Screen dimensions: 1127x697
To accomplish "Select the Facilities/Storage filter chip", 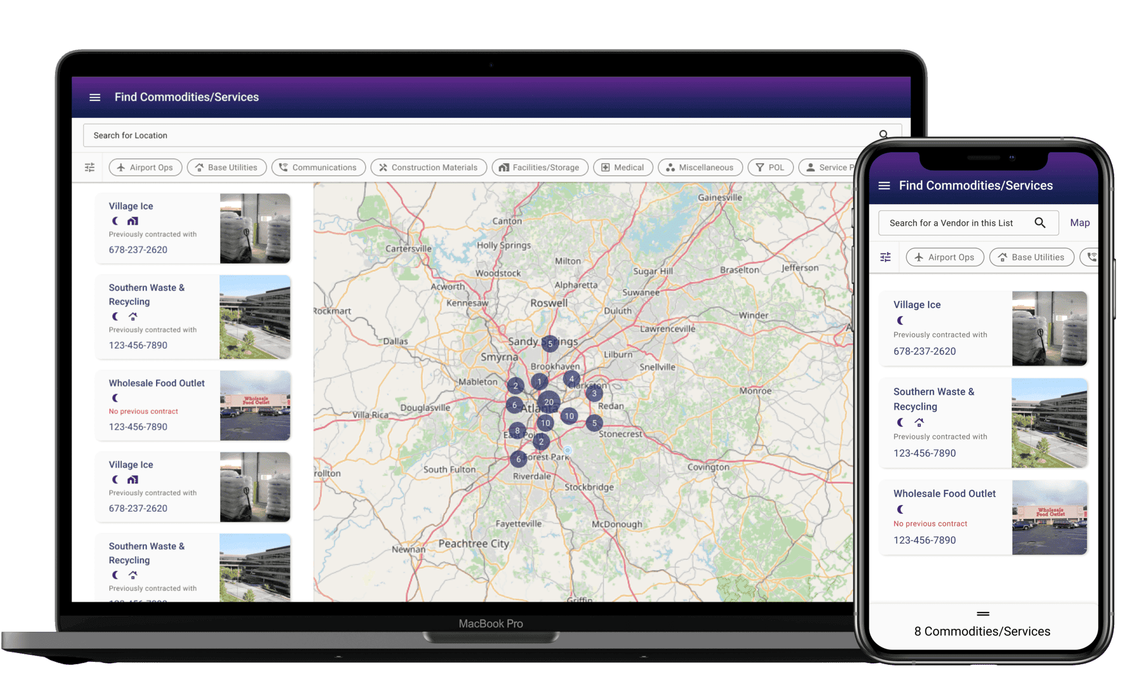I will (539, 168).
